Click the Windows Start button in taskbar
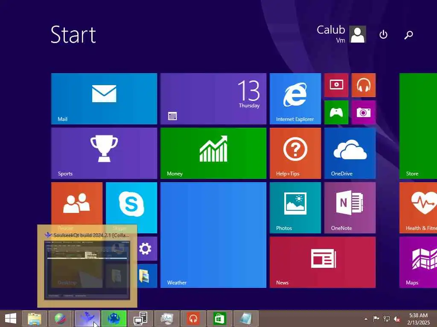This screenshot has height=327, width=437. 11,318
